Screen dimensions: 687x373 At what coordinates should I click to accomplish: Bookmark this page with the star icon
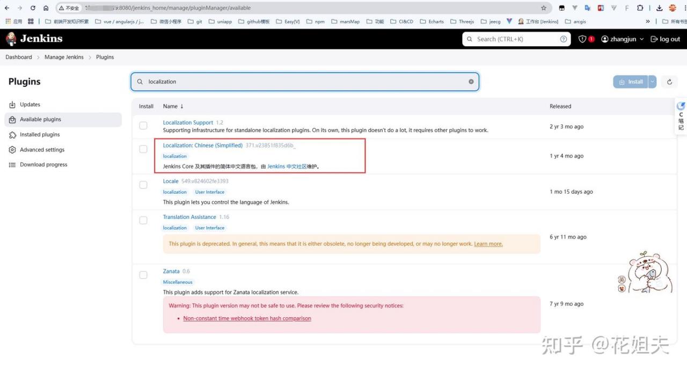tap(544, 8)
